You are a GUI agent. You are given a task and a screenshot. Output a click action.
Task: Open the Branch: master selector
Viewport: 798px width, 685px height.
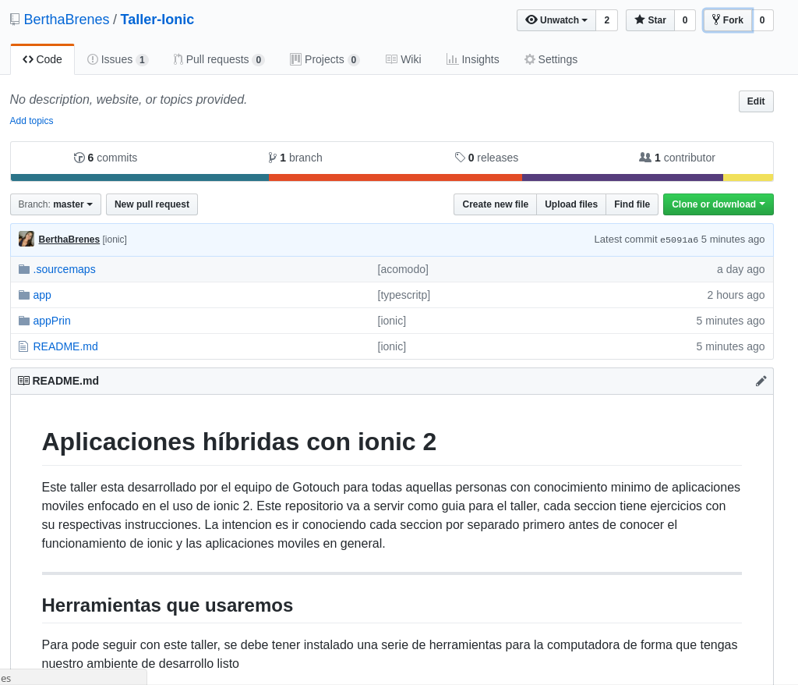(x=55, y=204)
